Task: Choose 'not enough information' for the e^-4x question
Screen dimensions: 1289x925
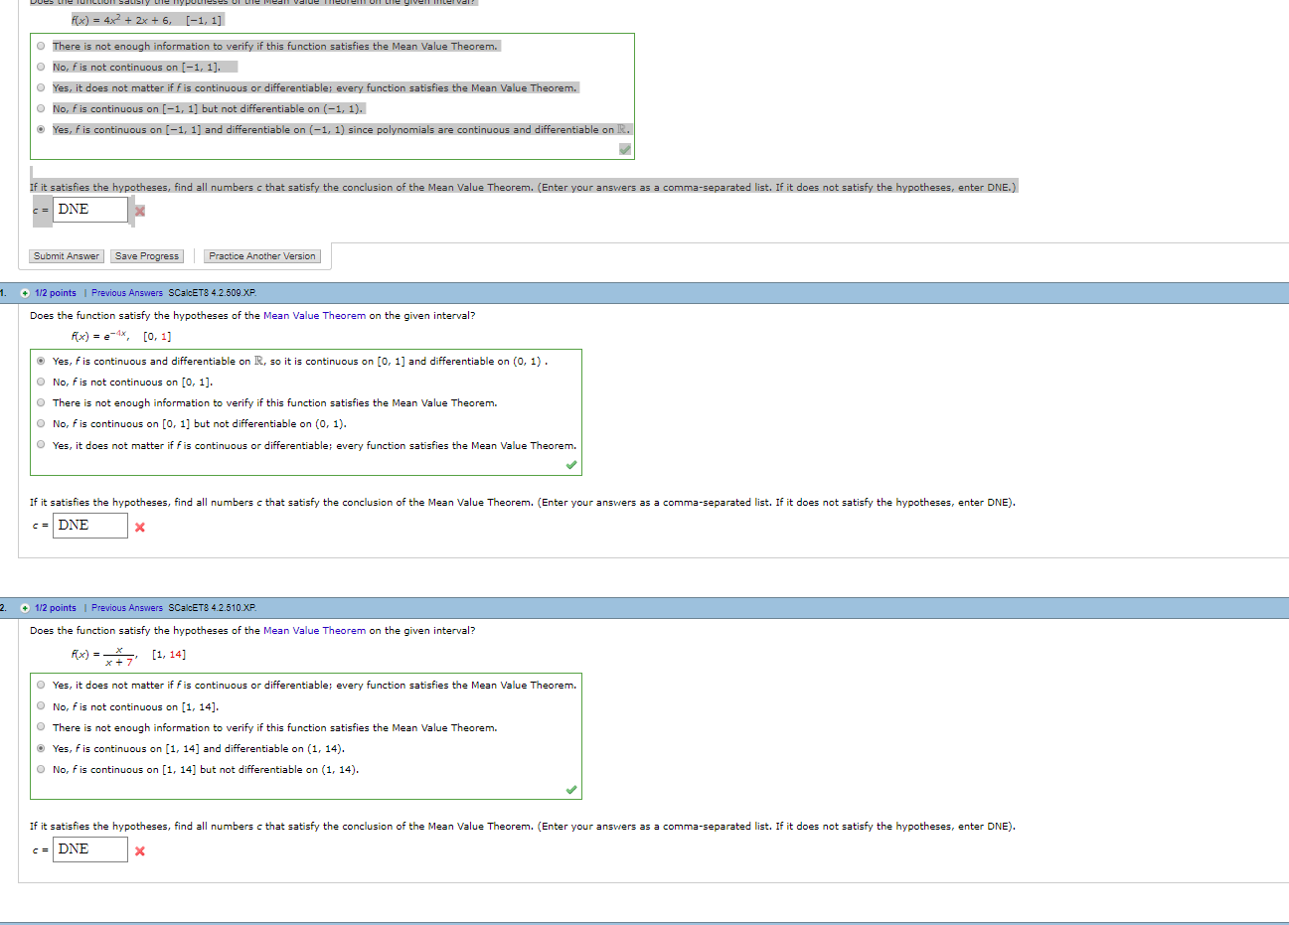Action: 41,402
